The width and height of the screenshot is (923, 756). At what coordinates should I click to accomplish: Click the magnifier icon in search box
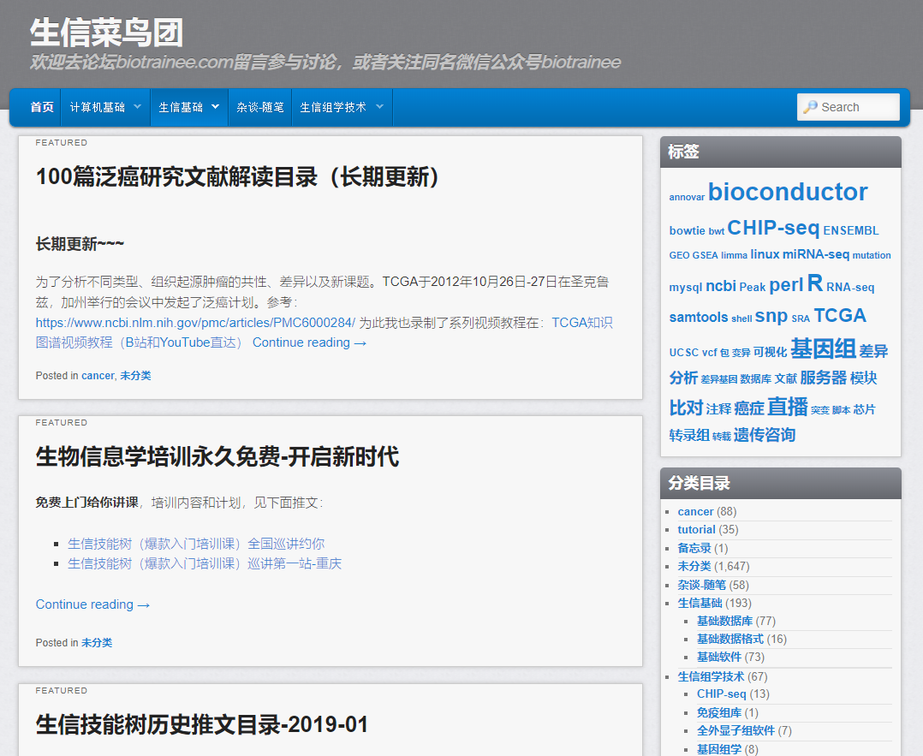tap(810, 107)
